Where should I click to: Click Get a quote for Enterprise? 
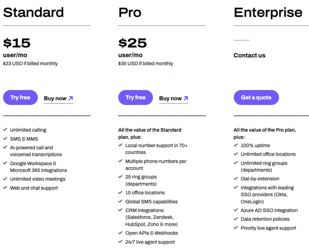click(x=256, y=97)
